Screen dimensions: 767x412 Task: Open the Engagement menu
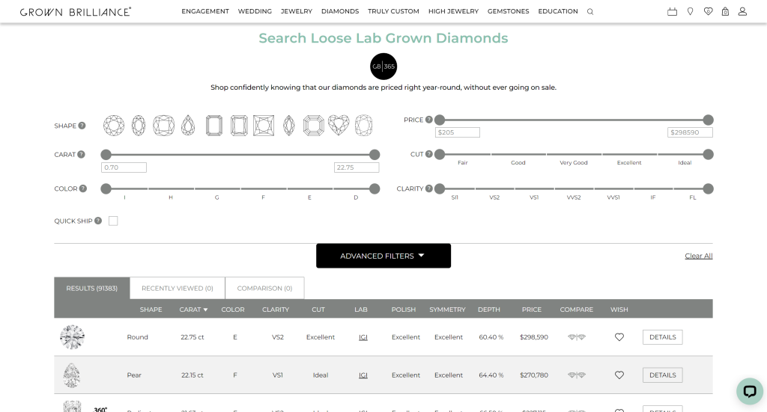(205, 11)
